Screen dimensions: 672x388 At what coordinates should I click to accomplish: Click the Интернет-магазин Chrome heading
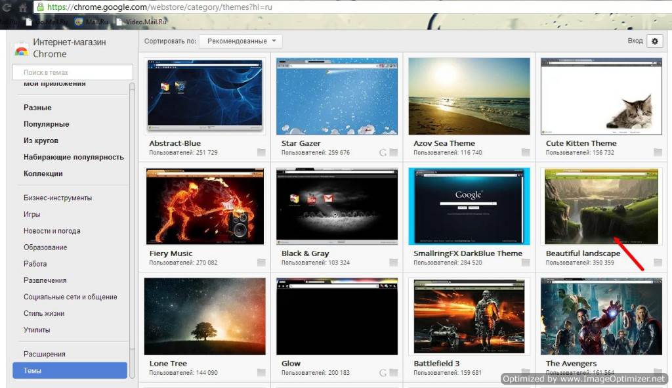pyautogui.click(x=70, y=48)
